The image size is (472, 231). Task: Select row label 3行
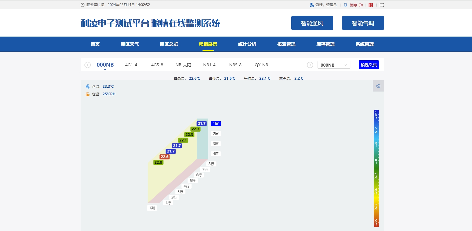[181, 192]
